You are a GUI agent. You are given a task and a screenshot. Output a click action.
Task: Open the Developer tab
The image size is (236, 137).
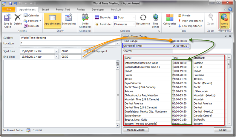pos(98,10)
